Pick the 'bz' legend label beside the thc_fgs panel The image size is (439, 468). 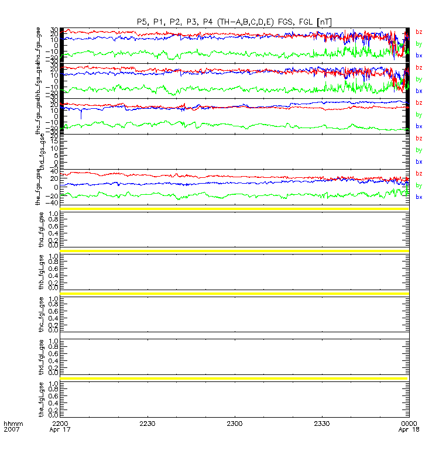point(419,103)
